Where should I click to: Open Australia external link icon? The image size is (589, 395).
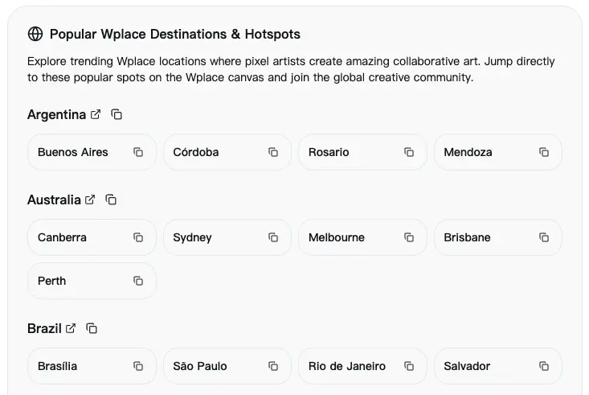[90, 200]
